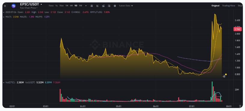The width and height of the screenshot is (245, 111).
Task: Click the date 2025/07/26 in data row
Action: 11,12
